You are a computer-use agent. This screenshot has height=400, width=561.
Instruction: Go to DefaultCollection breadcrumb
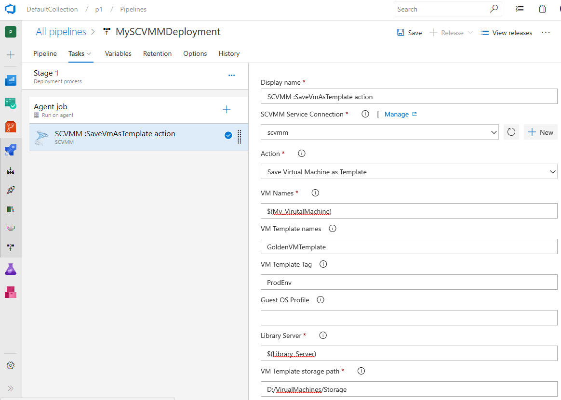click(x=52, y=9)
